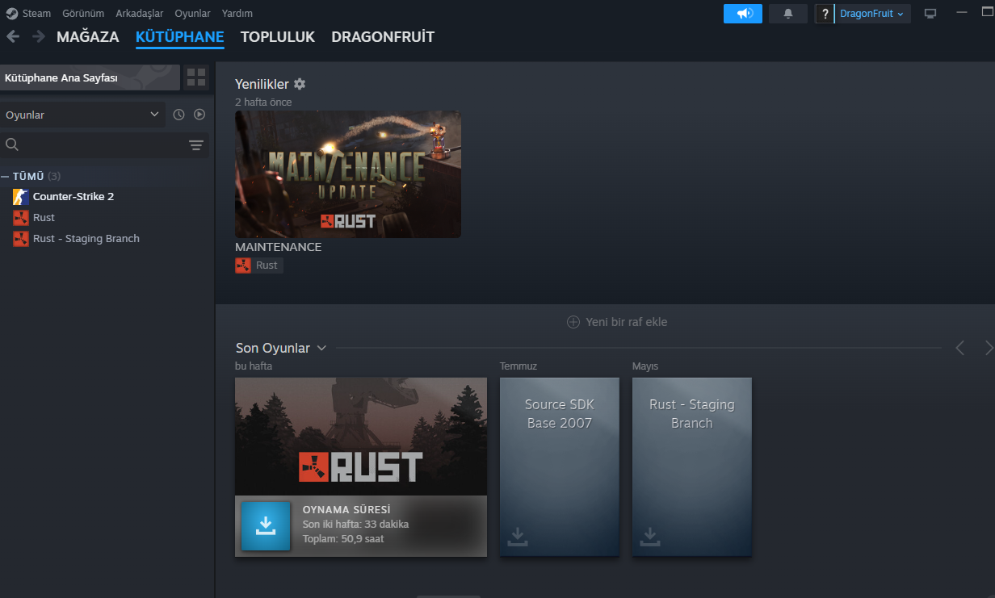This screenshot has width=995, height=598.
Task: Open advanced filter options icon
Action: pyautogui.click(x=196, y=145)
